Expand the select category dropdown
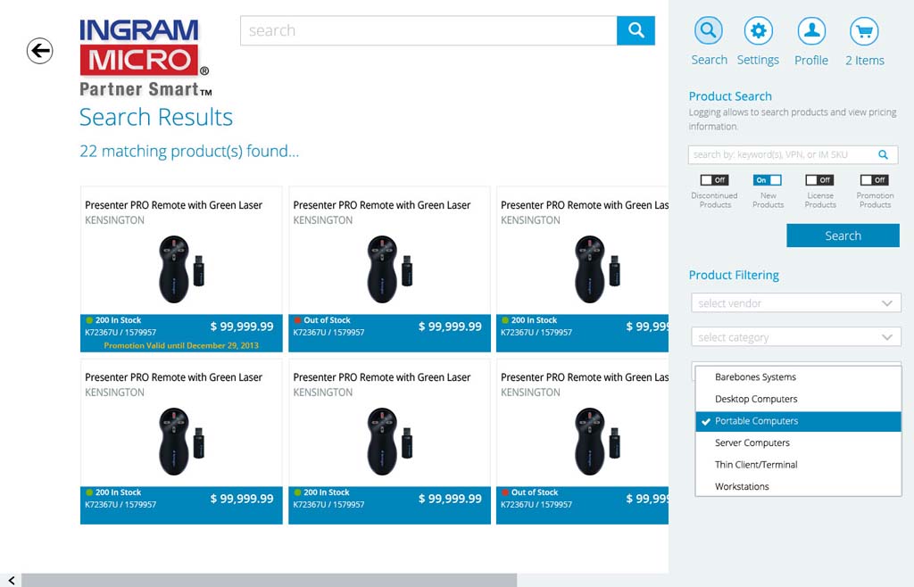914x587 pixels. point(795,337)
